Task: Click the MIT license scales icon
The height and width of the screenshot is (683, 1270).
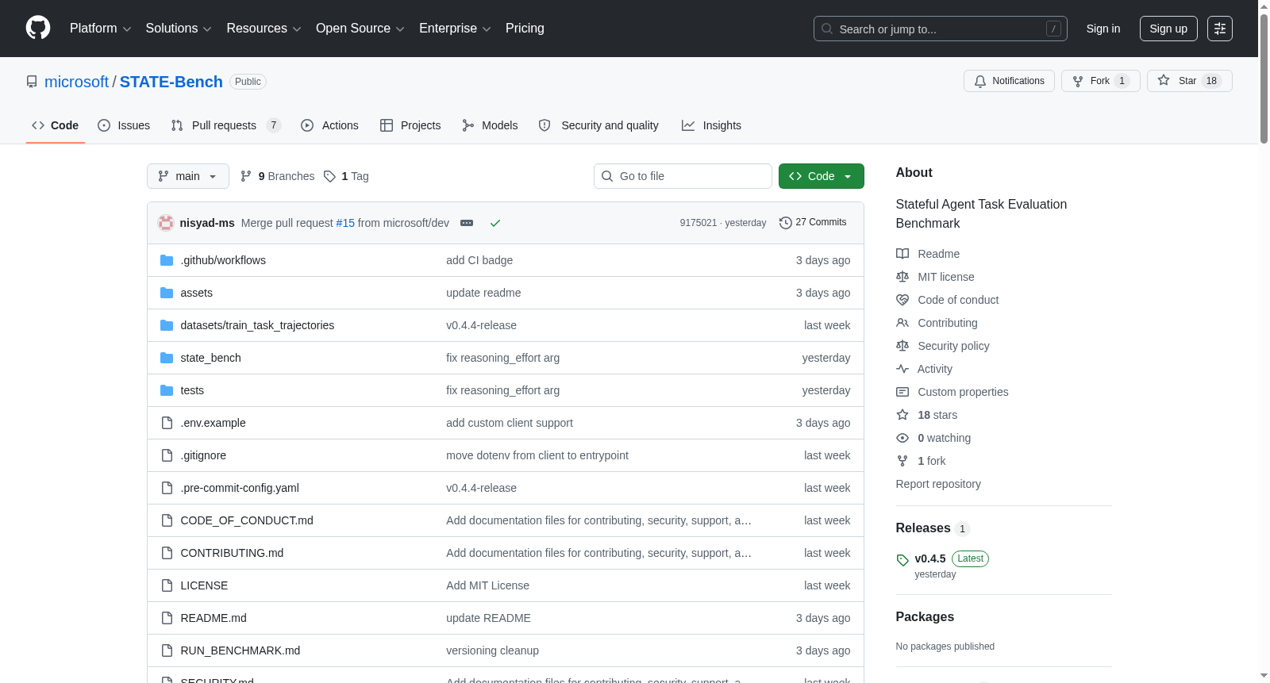Action: click(x=902, y=277)
